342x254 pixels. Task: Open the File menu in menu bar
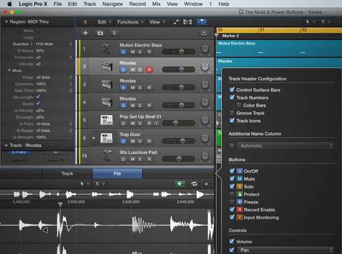[x=58, y=4]
